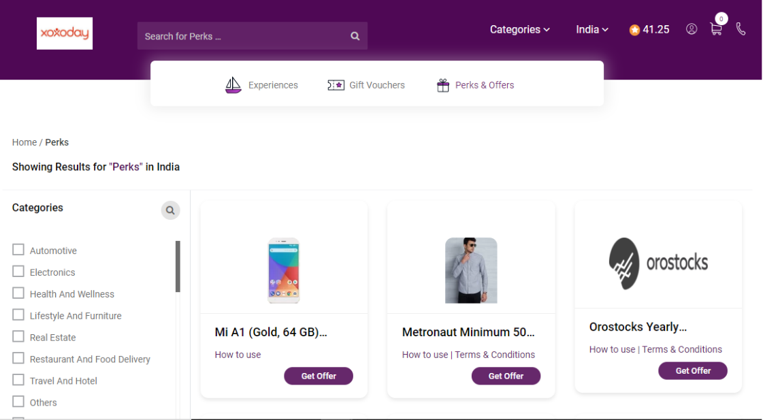Viewport: 763px width, 420px height.
Task: Click the Orostocks Yearly title
Action: click(x=638, y=327)
